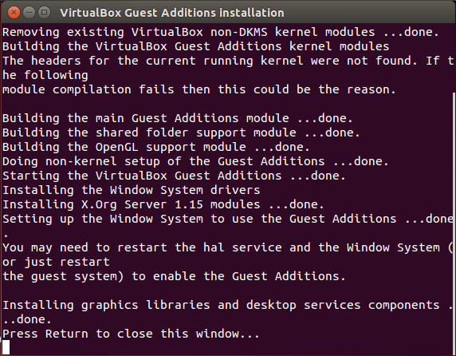The height and width of the screenshot is (356, 456).
Task: Click the 'Removing existing VirtualBox non-DKMS kernel modules' line
Action: [x=221, y=32]
